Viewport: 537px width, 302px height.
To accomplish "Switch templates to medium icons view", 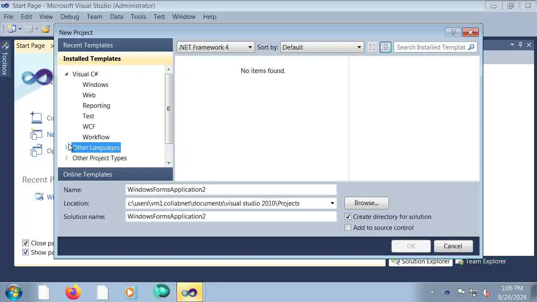I will tap(385, 47).
